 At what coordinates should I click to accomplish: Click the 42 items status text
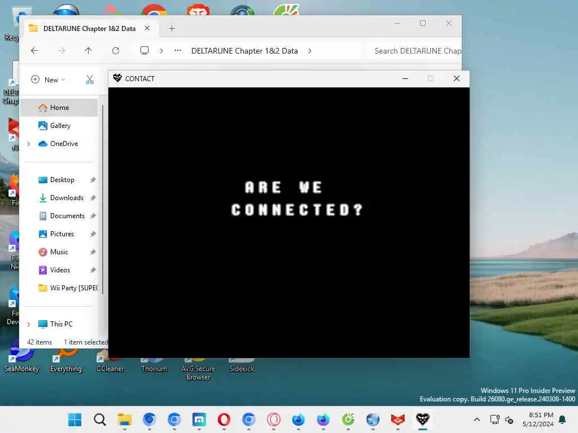coord(40,342)
